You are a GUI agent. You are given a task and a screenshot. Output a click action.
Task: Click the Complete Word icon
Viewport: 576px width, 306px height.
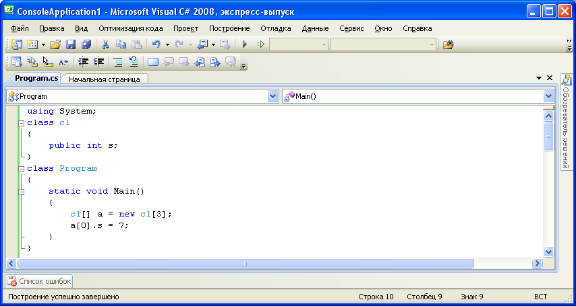coord(63,62)
